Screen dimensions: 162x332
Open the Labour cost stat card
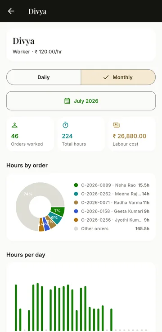point(132,134)
